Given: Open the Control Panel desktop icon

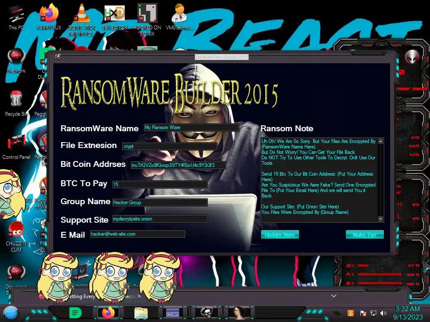Looking at the screenshot, I should click(16, 147).
